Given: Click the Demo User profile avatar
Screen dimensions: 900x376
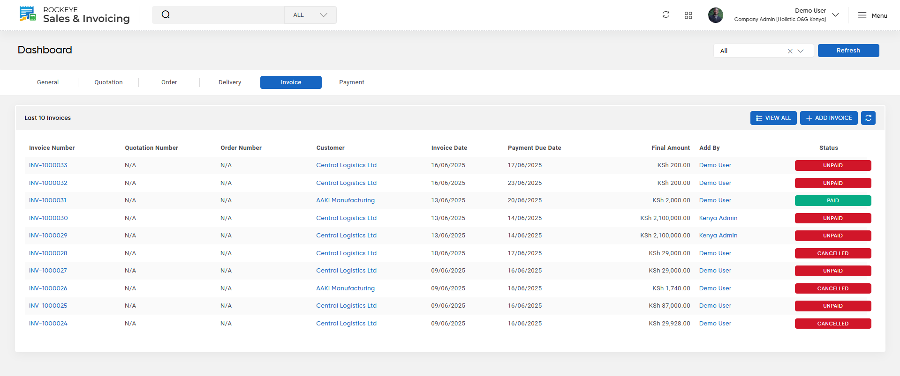Looking at the screenshot, I should (715, 15).
